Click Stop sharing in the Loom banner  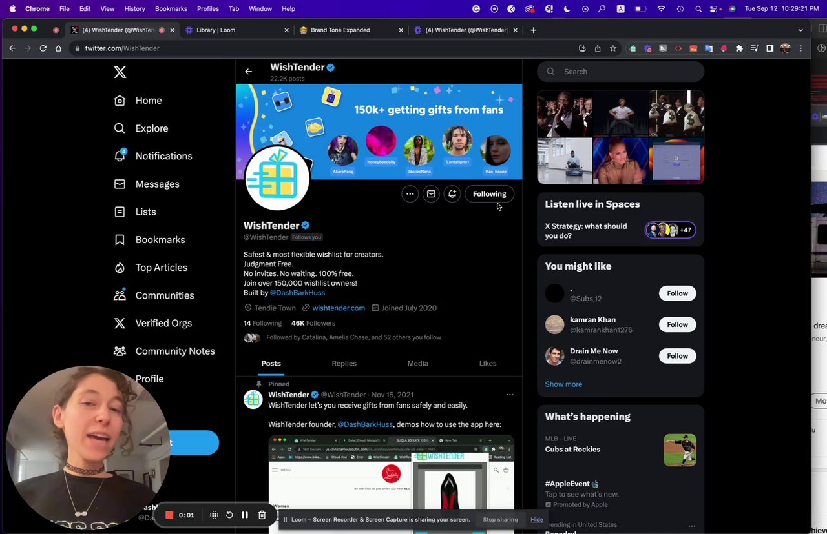(x=500, y=520)
